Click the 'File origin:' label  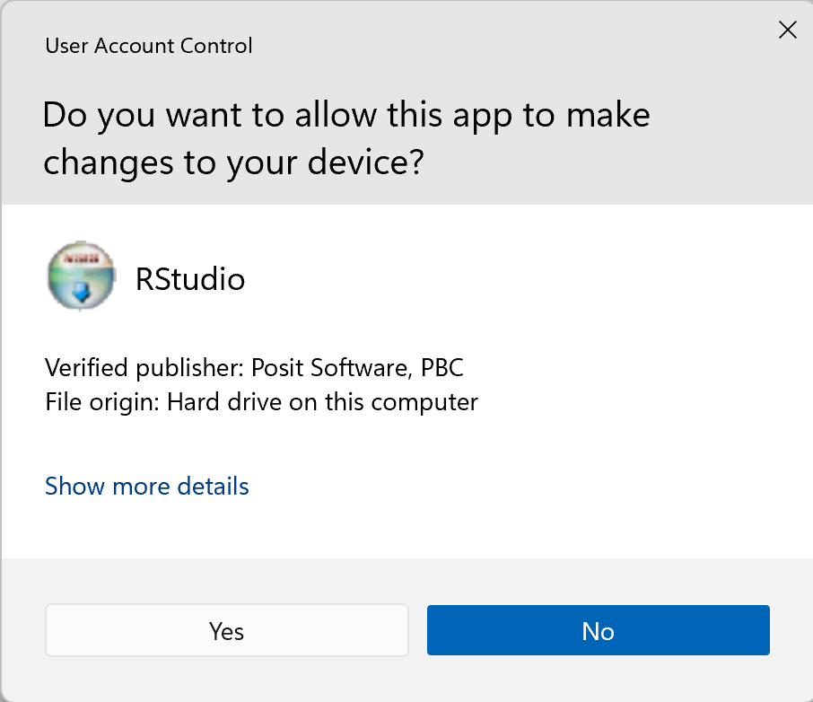pyautogui.click(x=102, y=402)
